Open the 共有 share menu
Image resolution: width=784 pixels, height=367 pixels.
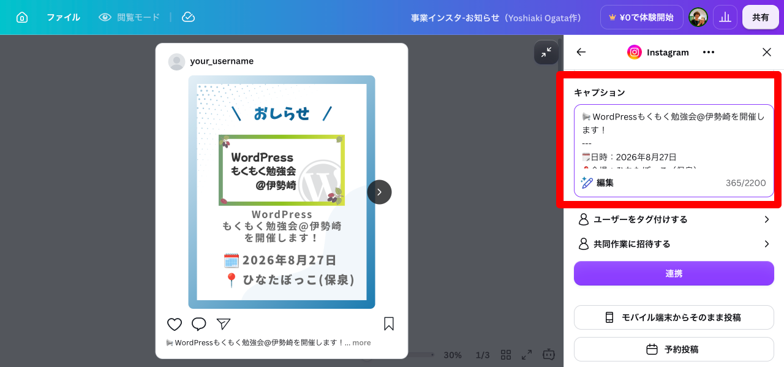pos(761,17)
